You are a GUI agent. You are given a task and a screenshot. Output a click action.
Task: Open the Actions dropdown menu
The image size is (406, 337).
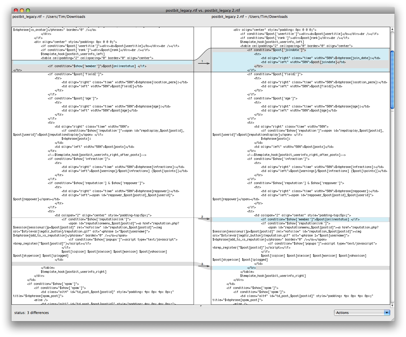point(362,313)
